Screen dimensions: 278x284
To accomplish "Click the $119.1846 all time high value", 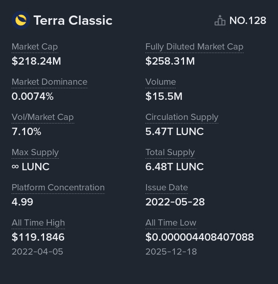I will (x=38, y=237).
